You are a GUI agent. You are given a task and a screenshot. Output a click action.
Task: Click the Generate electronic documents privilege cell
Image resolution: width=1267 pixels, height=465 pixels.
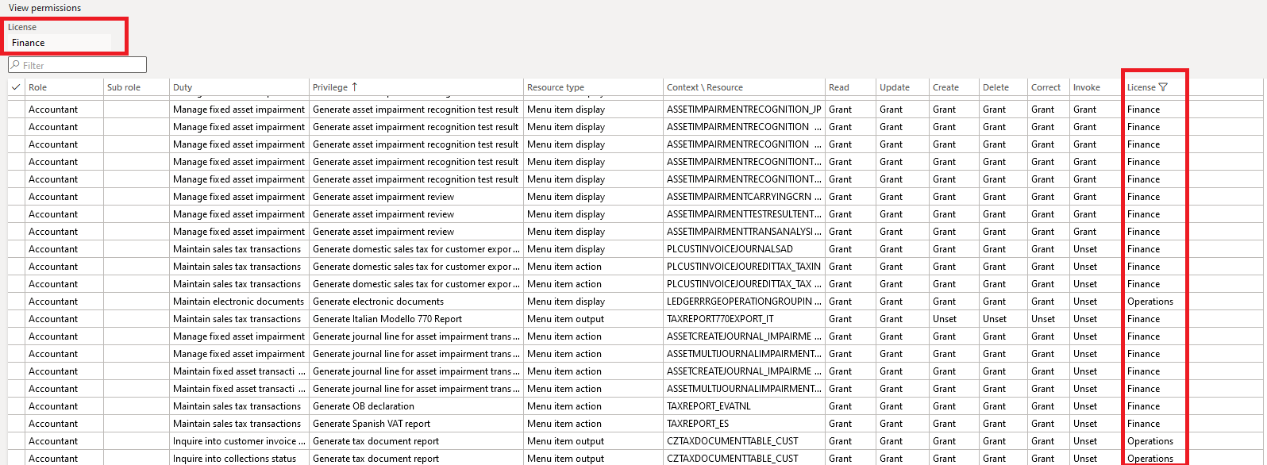click(x=416, y=302)
